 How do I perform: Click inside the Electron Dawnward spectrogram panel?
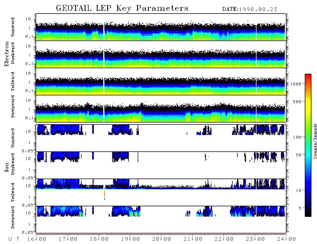[161, 109]
